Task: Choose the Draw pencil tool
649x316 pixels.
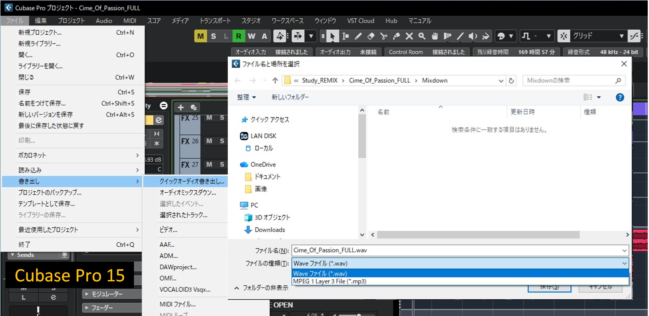Action: 358,36
